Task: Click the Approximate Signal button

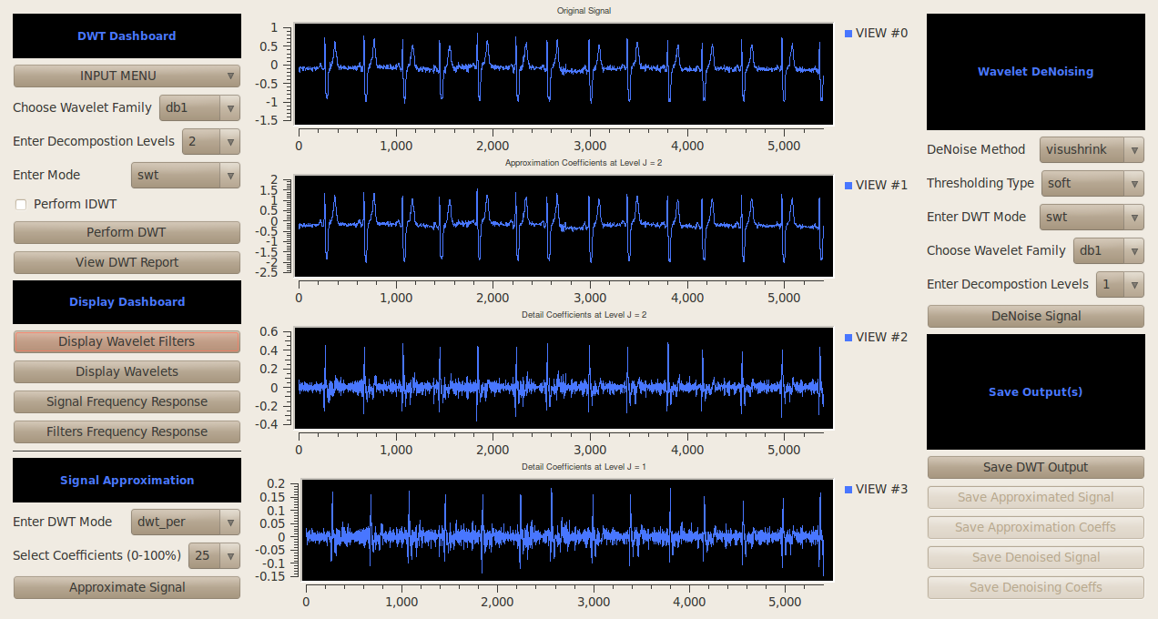Action: (x=127, y=588)
